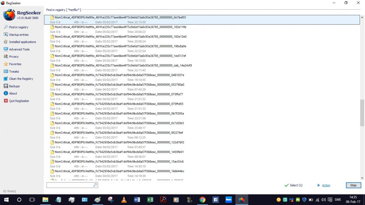Open the Facebook app from the taskbar
Image resolution: width=365 pixels, height=205 pixels.
(x=215, y=200)
